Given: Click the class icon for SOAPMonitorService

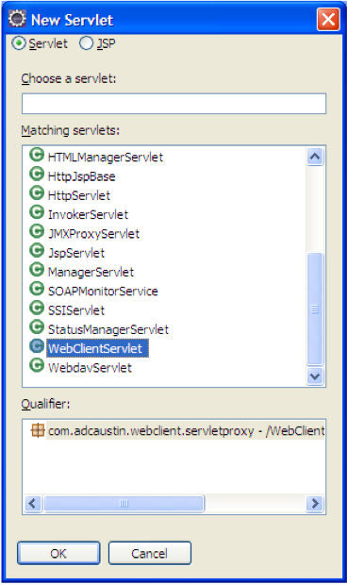Looking at the screenshot, I should click(x=37, y=289).
